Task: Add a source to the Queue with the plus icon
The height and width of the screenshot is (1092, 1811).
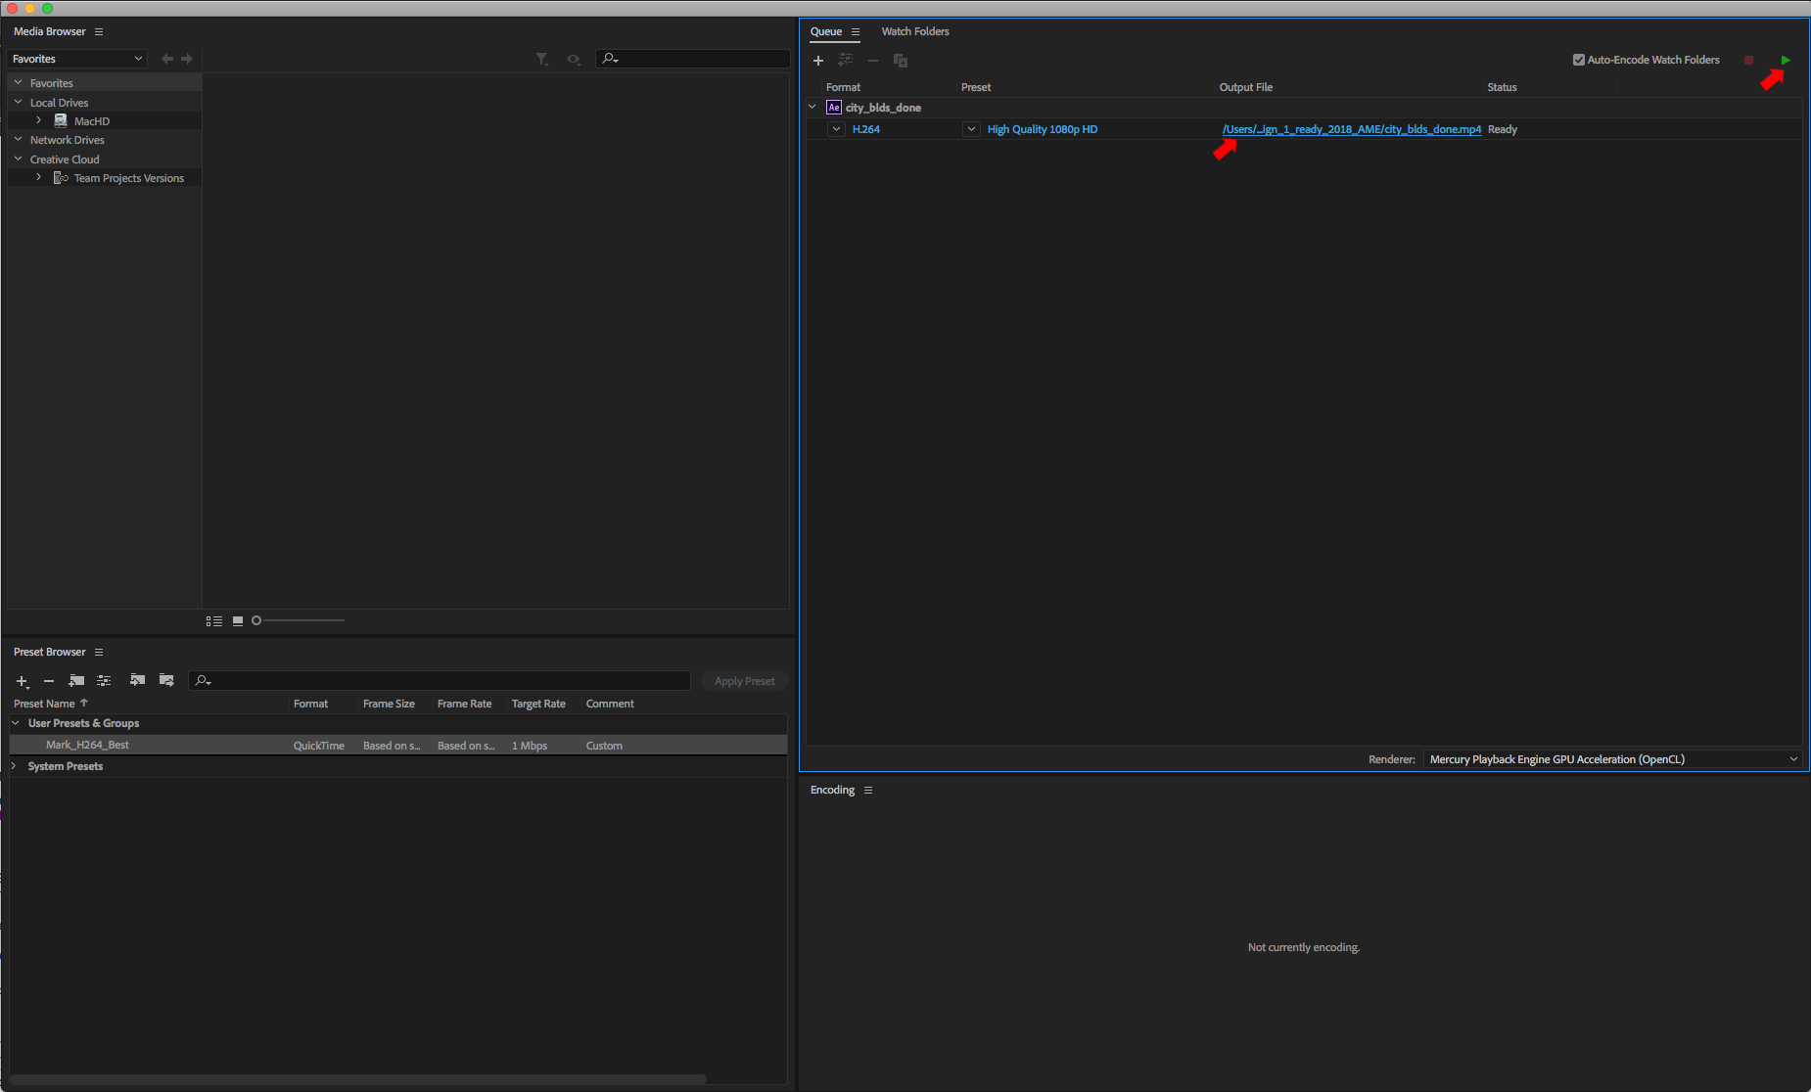Action: point(818,61)
